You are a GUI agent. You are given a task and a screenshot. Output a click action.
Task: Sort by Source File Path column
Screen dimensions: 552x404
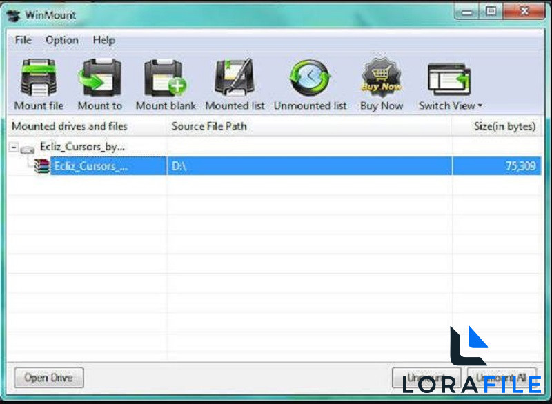tap(310, 126)
